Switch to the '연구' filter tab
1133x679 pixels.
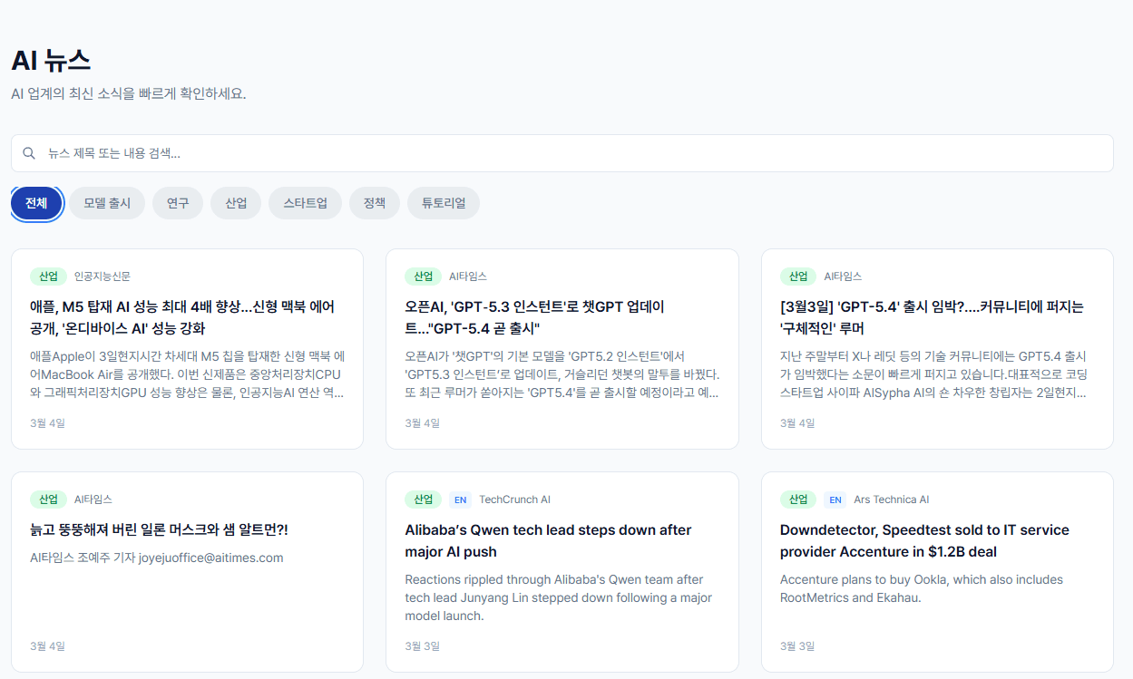tap(177, 202)
